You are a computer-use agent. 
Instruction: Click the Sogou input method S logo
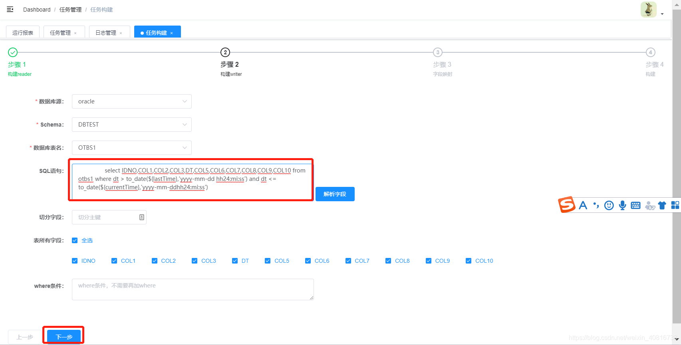[566, 205]
